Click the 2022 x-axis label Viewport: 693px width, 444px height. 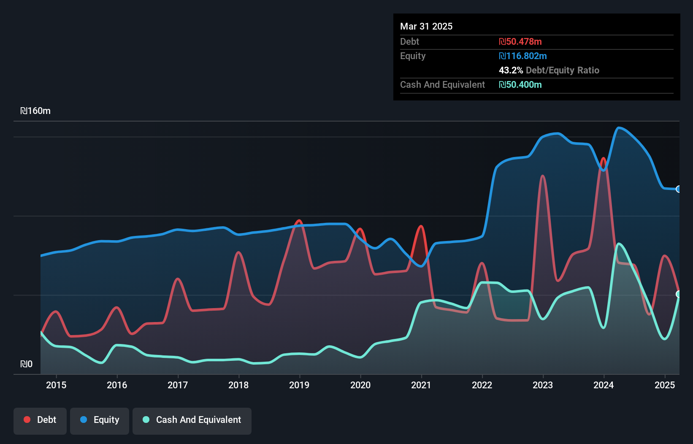(x=482, y=385)
